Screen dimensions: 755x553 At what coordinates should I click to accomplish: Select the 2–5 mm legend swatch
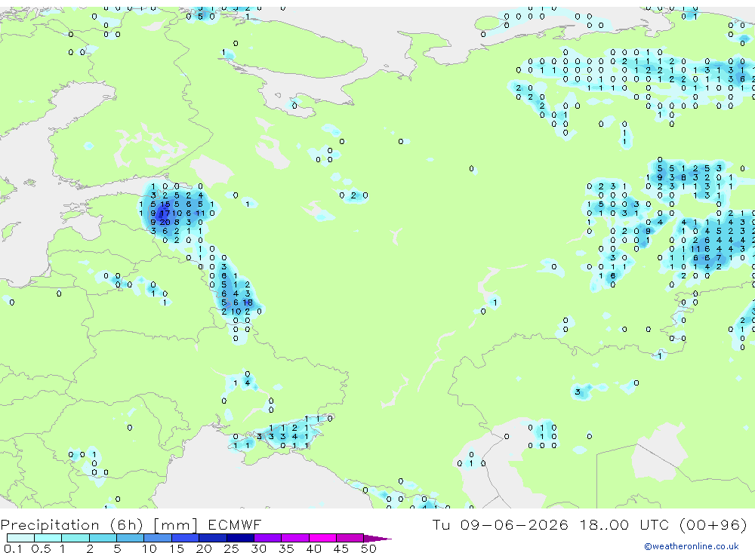tap(103, 538)
